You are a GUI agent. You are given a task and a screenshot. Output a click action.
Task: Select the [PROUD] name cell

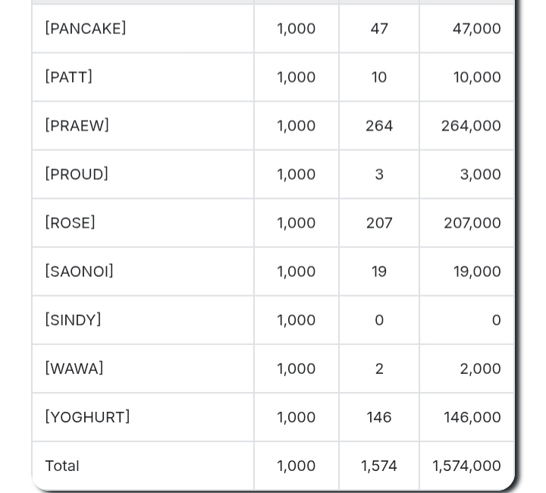point(77,174)
